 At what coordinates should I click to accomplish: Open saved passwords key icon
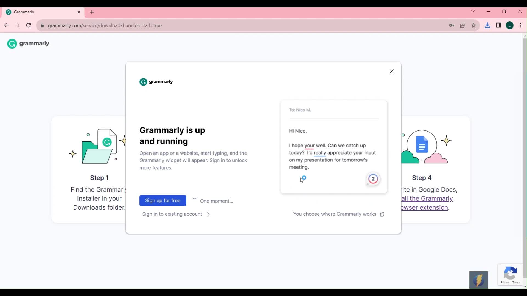pyautogui.click(x=452, y=25)
